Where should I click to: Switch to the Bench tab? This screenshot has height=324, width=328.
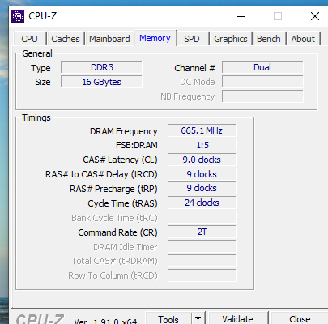[x=269, y=39]
